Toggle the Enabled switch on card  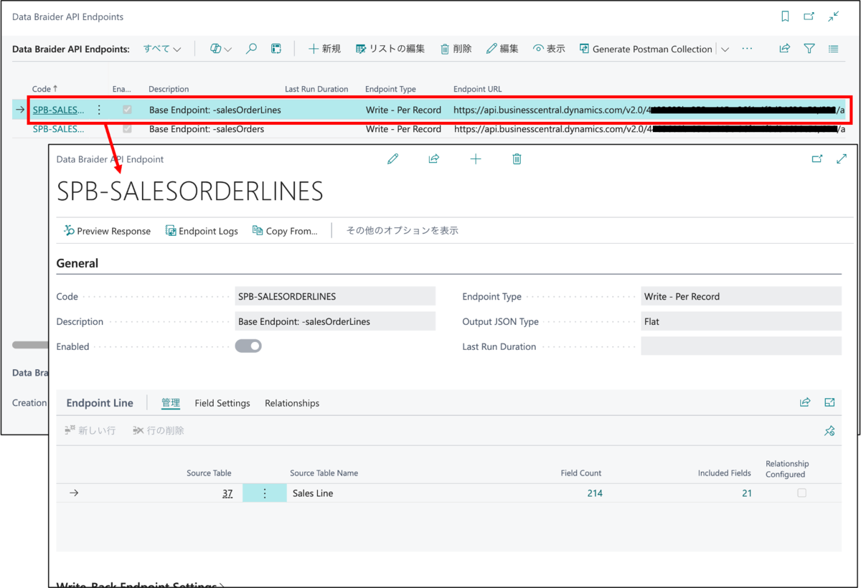[248, 346]
